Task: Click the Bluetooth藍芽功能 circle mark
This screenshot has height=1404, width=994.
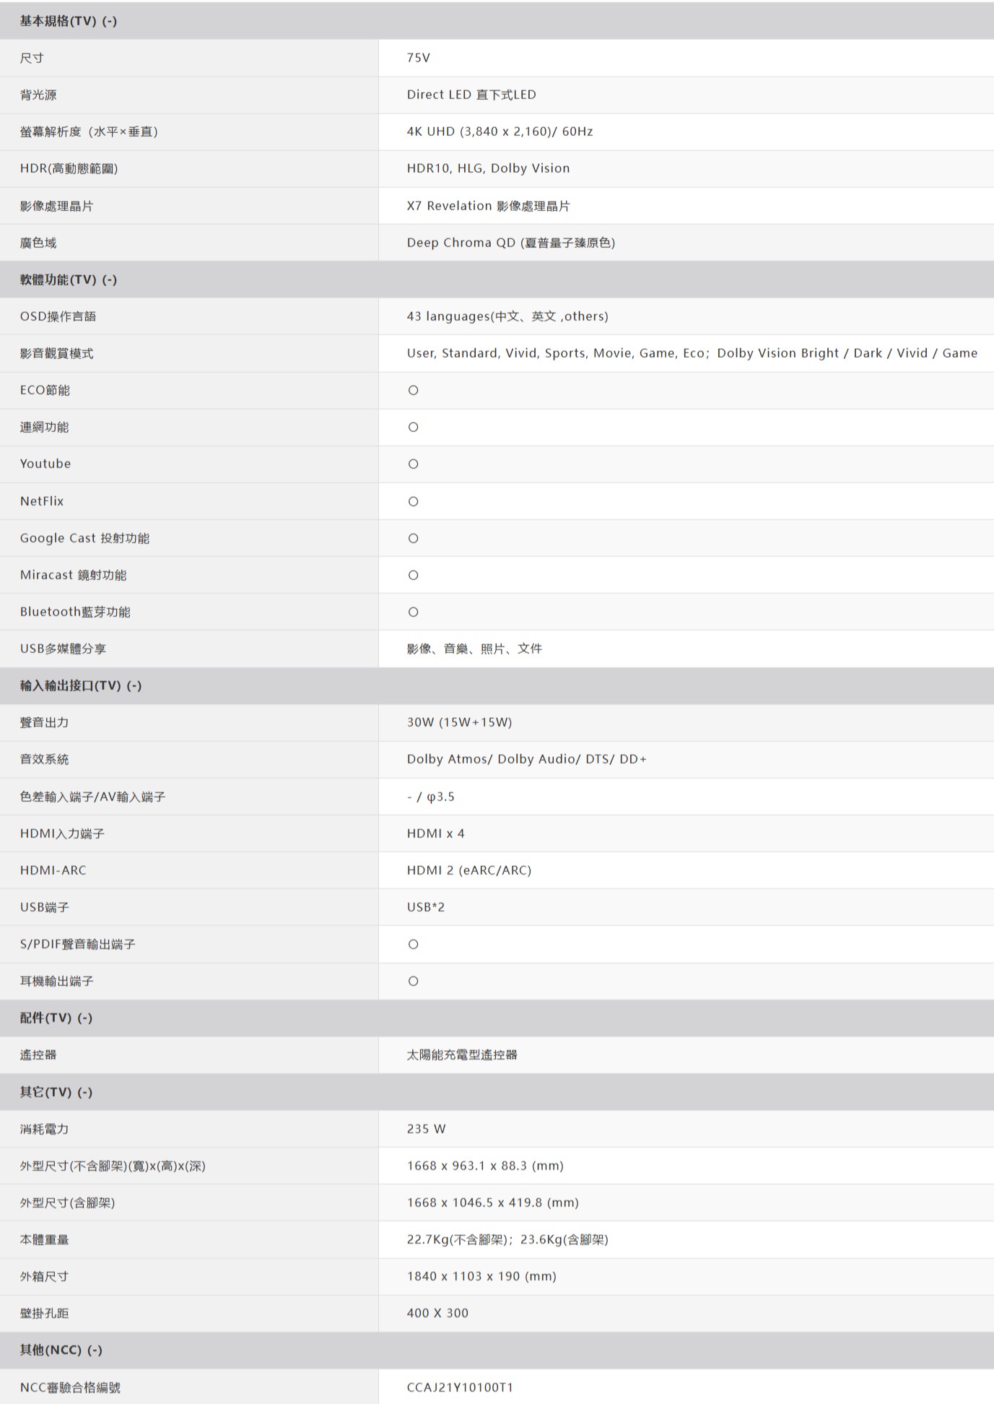Action: (x=413, y=612)
